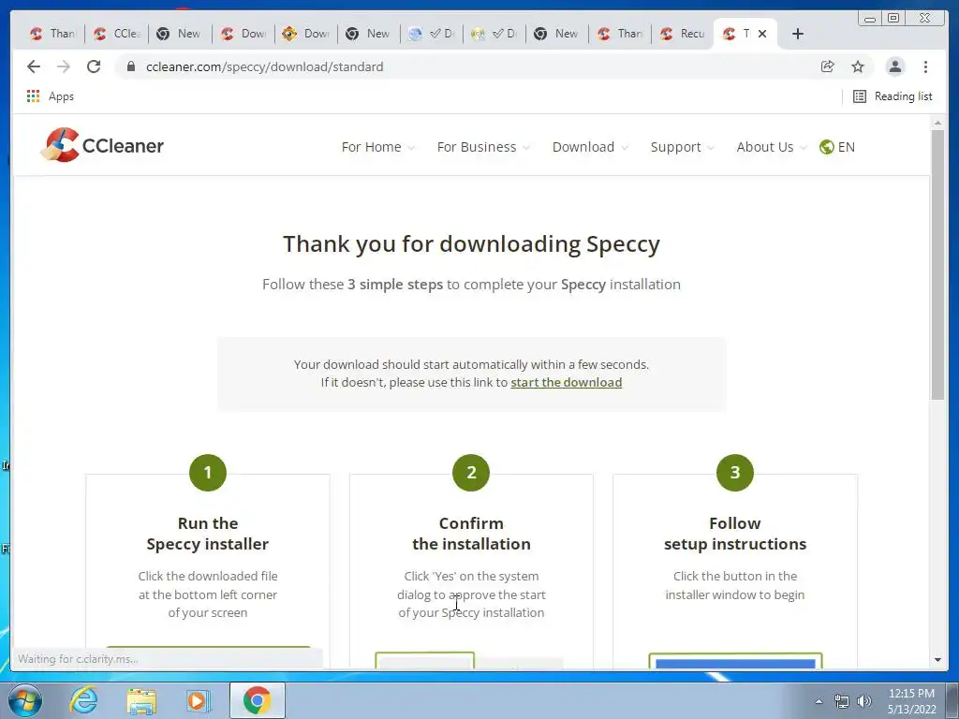Image resolution: width=959 pixels, height=719 pixels.
Task: Switch to the third 'New' tab
Action: click(x=556, y=34)
